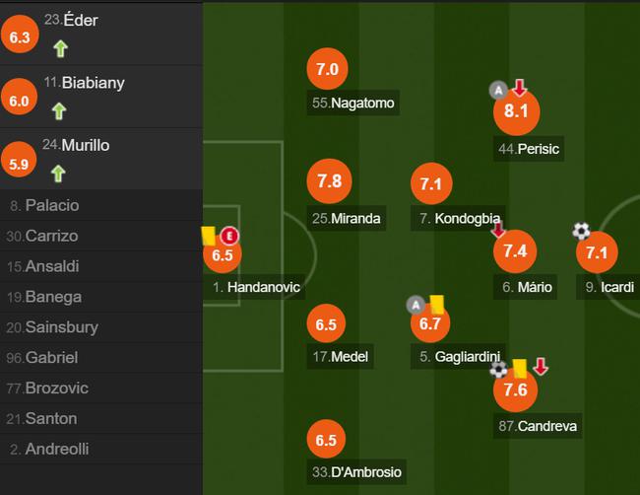The width and height of the screenshot is (640, 495).
Task: Select Miranda's 7.8 rating circle
Action: [x=329, y=181]
